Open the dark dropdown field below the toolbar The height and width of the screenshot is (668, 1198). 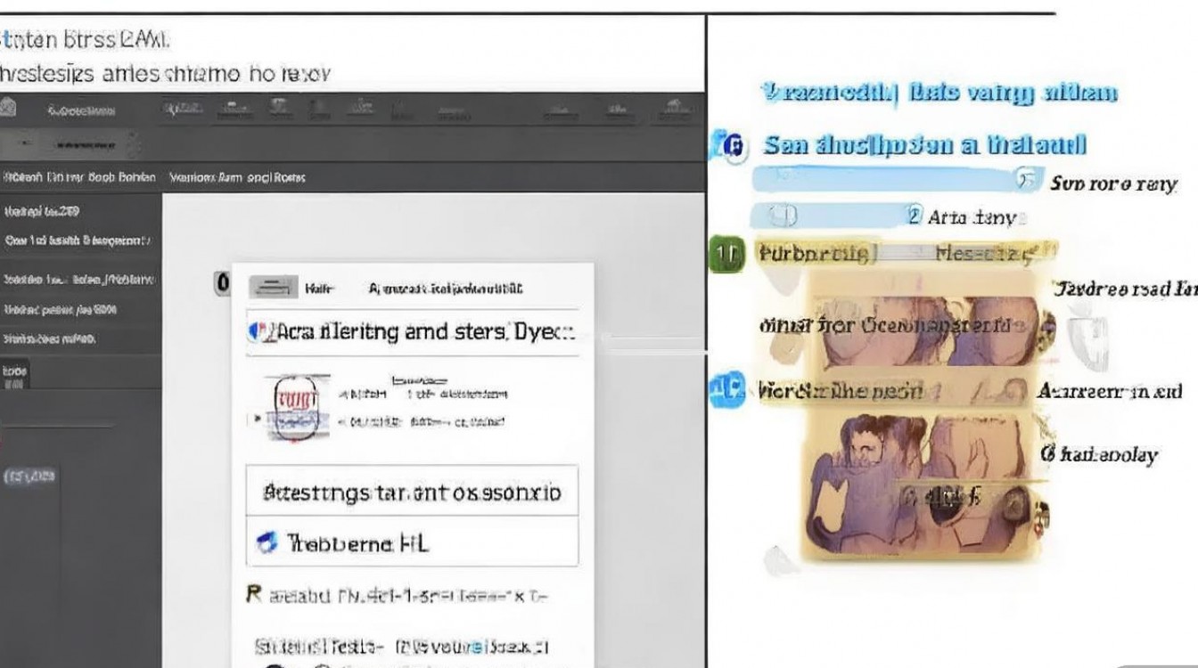[x=71, y=143]
